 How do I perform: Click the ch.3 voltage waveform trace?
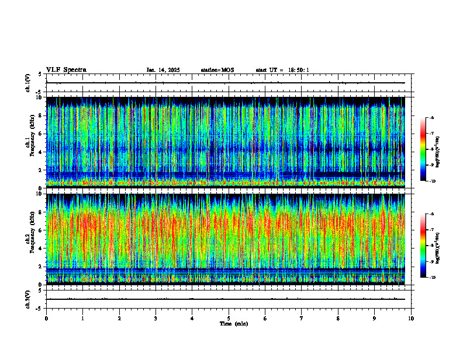[x=226, y=299]
